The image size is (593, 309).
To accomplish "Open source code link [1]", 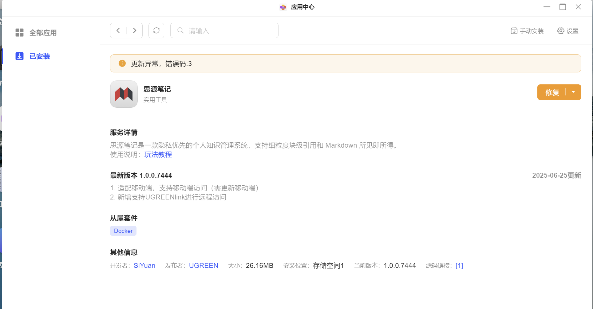I will click(x=459, y=265).
